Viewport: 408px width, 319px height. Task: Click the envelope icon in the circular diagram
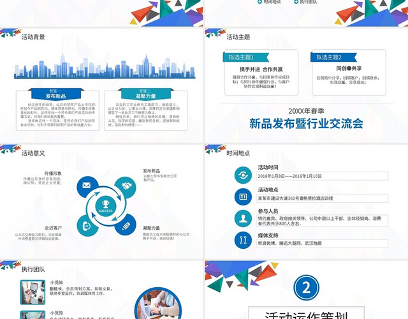(87, 185)
